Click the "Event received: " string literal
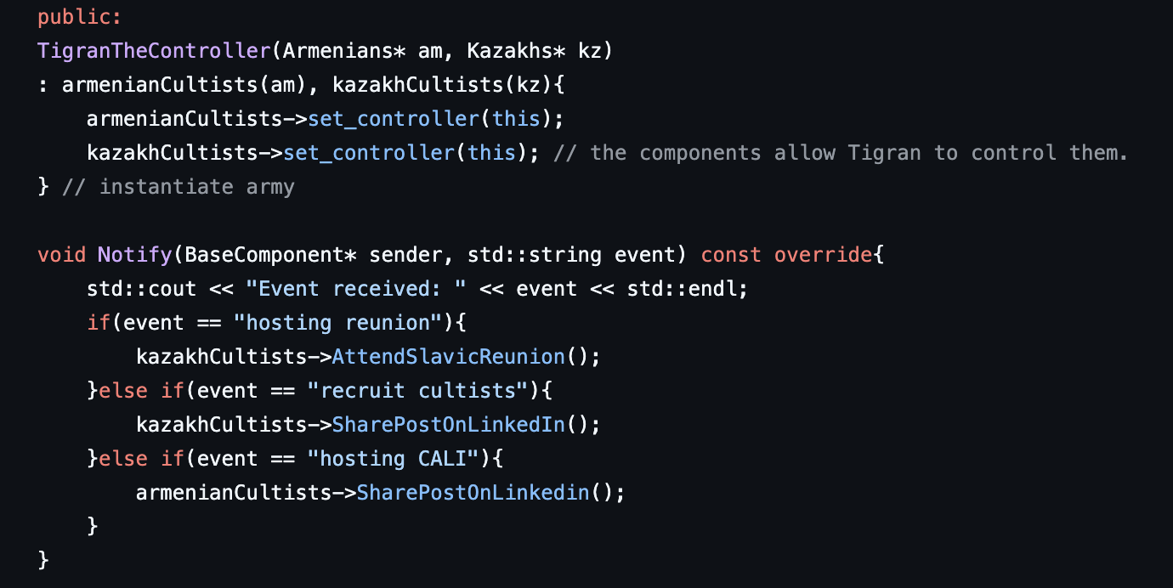This screenshot has height=588, width=1173. pos(356,288)
